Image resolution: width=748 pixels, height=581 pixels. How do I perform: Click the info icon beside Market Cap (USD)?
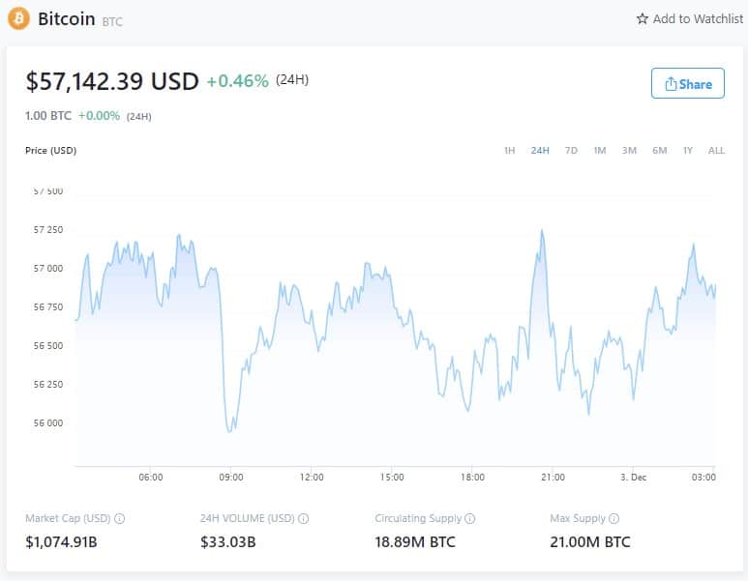[120, 518]
